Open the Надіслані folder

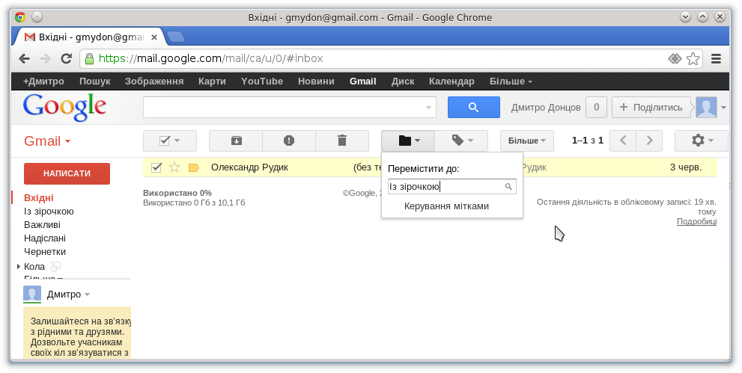pyautogui.click(x=45, y=238)
